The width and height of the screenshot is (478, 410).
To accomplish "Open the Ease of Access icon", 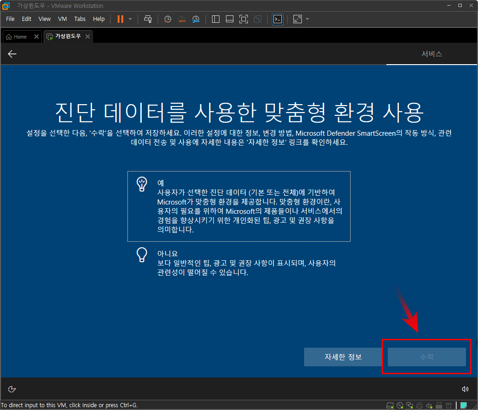I will 12,389.
